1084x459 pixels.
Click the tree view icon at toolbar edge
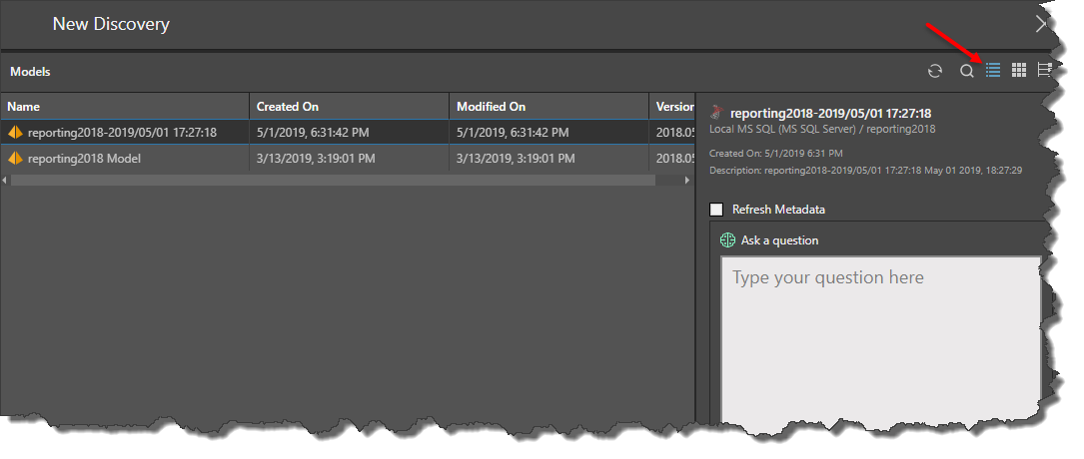(x=1044, y=70)
